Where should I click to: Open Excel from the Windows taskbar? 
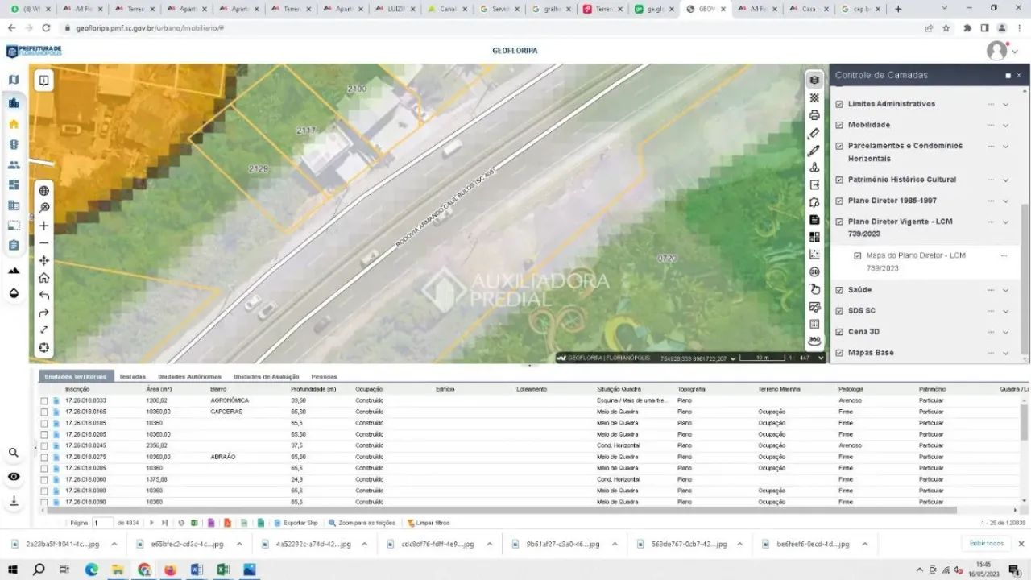point(223,570)
